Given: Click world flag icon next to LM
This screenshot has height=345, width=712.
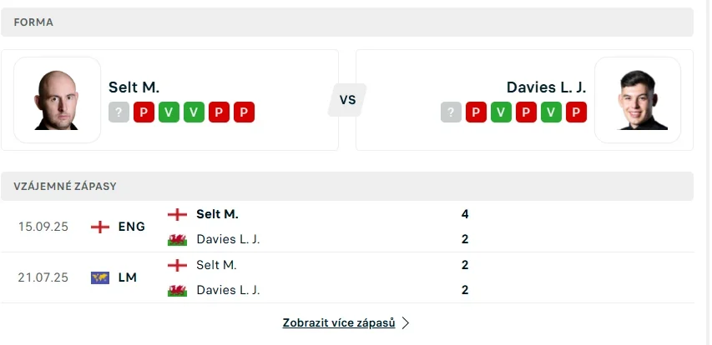Looking at the screenshot, I should (x=100, y=277).
